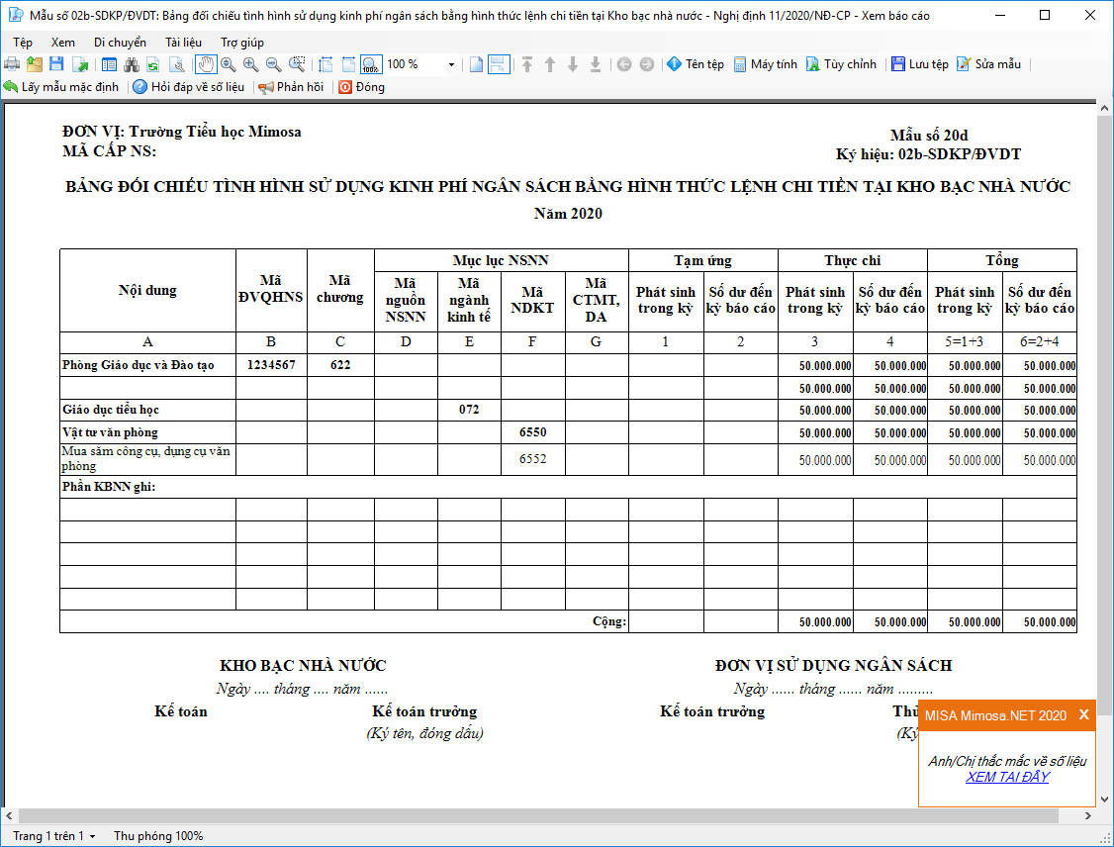Open a file using the folder icon
The image size is (1114, 847).
[x=34, y=64]
